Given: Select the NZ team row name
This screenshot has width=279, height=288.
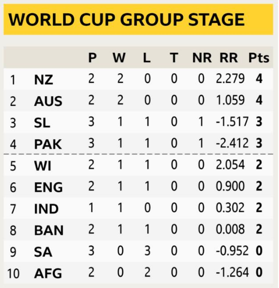Looking at the screenshot, I should [x=44, y=80].
